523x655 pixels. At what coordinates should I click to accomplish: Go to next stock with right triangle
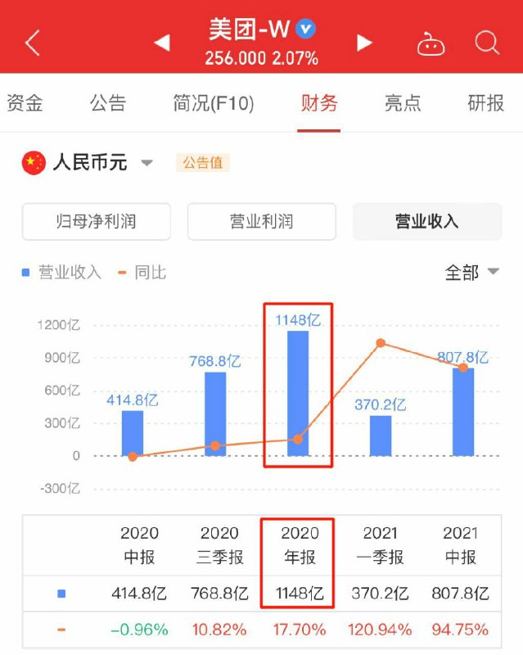[x=364, y=43]
